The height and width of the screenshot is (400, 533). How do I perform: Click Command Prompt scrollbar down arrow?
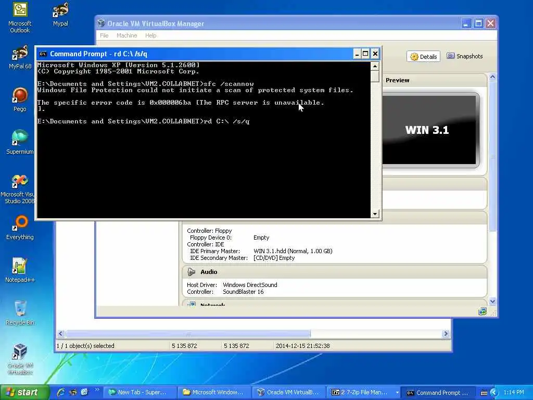click(x=375, y=214)
